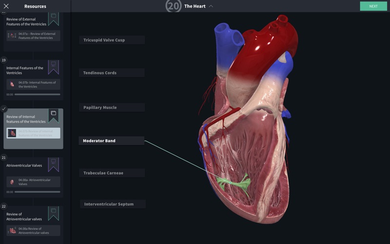Viewport: 390px width, 244px height.
Task: Open 04.08a Atrioventricular Valves video thumbnail
Action: (12, 182)
